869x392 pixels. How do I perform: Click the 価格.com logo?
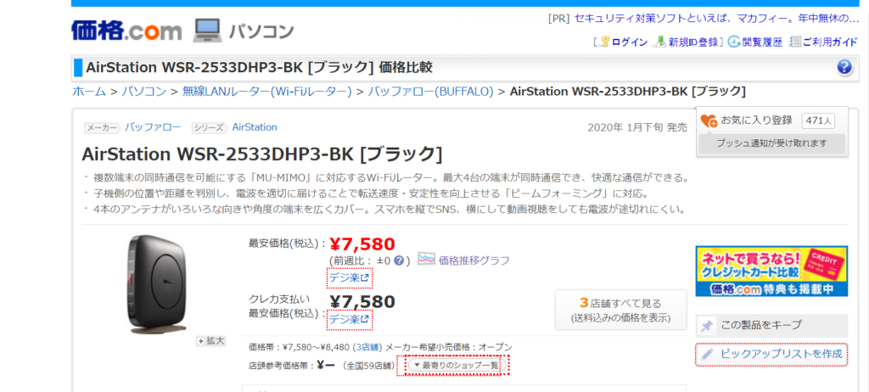tap(126, 31)
